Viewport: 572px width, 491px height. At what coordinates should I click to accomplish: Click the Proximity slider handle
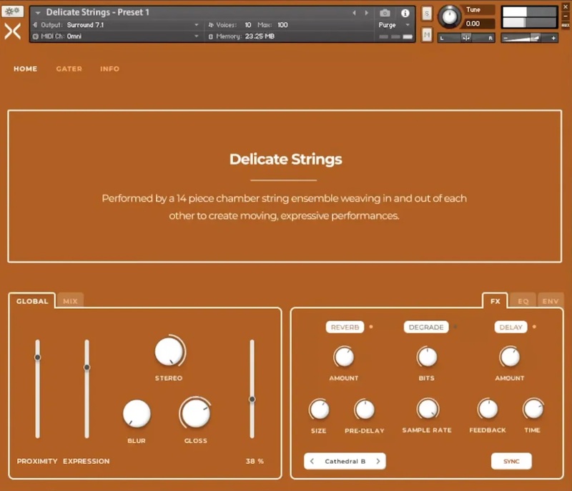[x=37, y=357]
